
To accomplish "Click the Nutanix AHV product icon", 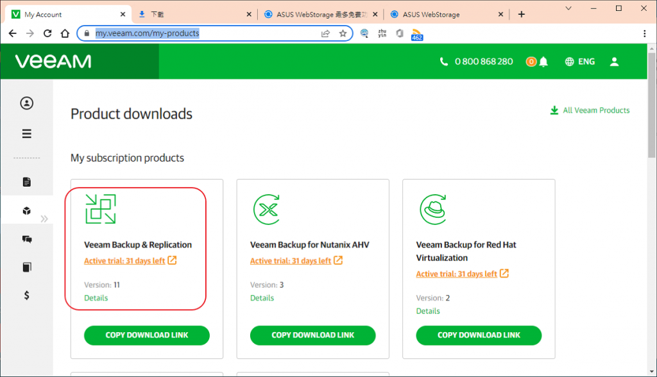I will (267, 209).
